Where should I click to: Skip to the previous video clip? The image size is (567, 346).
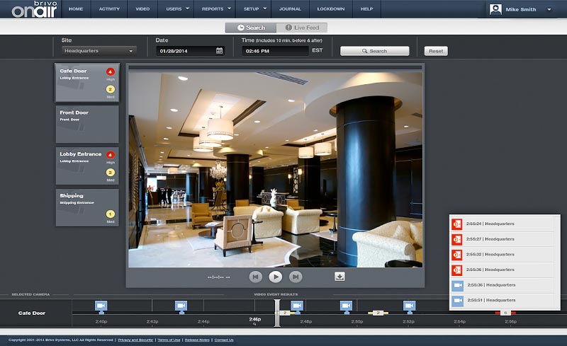tap(256, 277)
